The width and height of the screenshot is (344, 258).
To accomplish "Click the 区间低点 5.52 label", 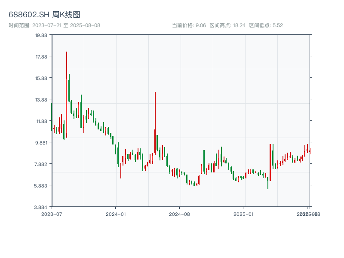I will [266, 25].
